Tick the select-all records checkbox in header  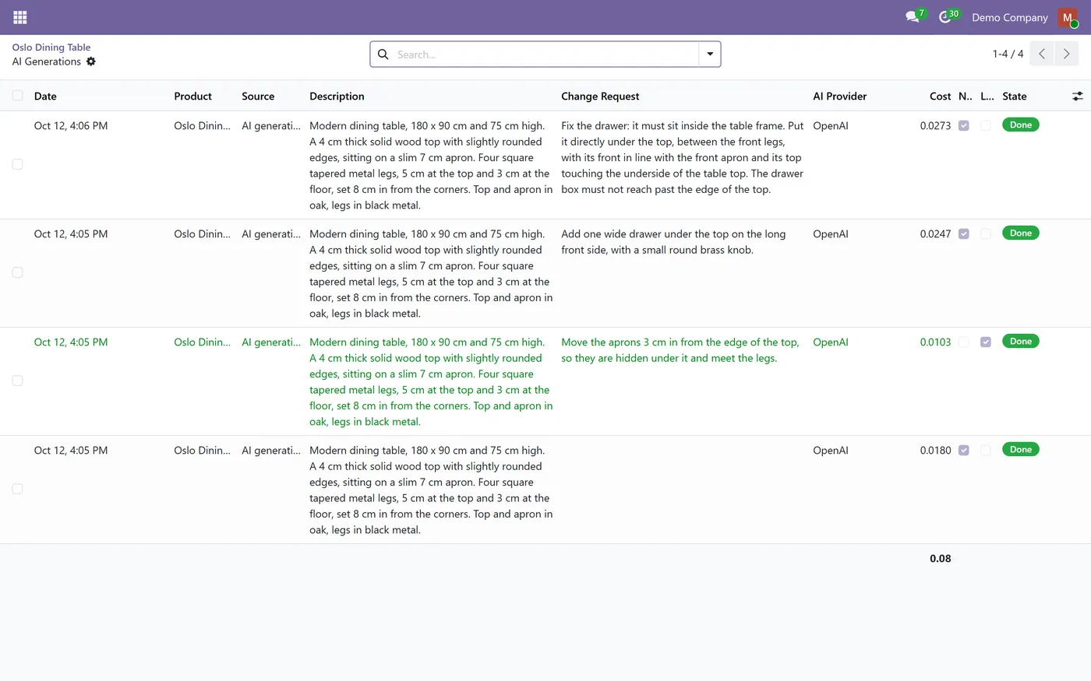pos(17,96)
